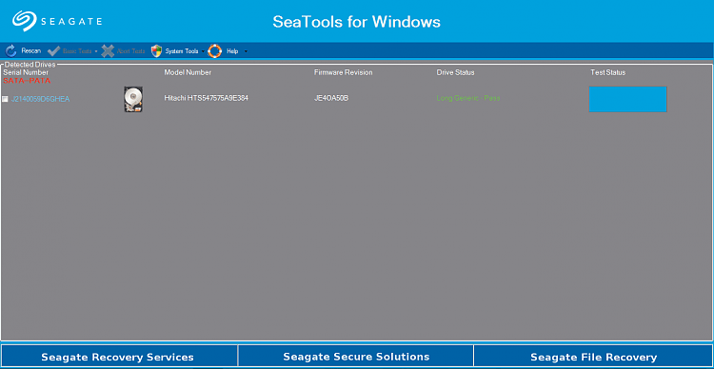Click the Model Number column header
The width and height of the screenshot is (714, 369).
(x=188, y=72)
